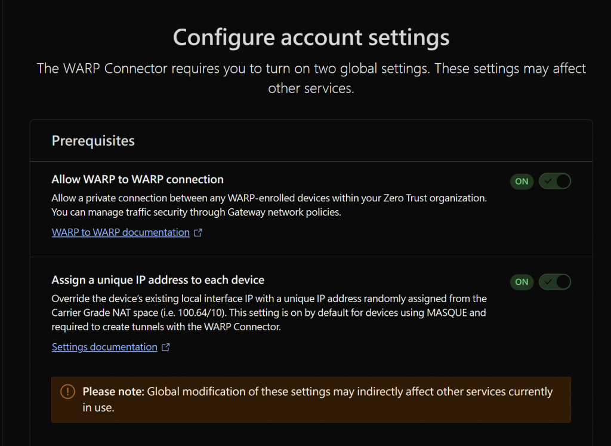Image resolution: width=611 pixels, height=446 pixels.
Task: Click the text about global modification affecting services
Action: (x=350, y=392)
